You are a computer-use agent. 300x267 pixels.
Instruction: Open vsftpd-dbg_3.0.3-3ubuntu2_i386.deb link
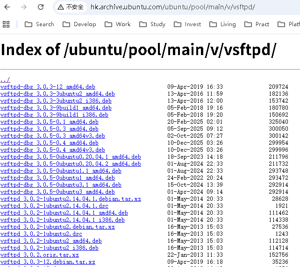point(56,101)
